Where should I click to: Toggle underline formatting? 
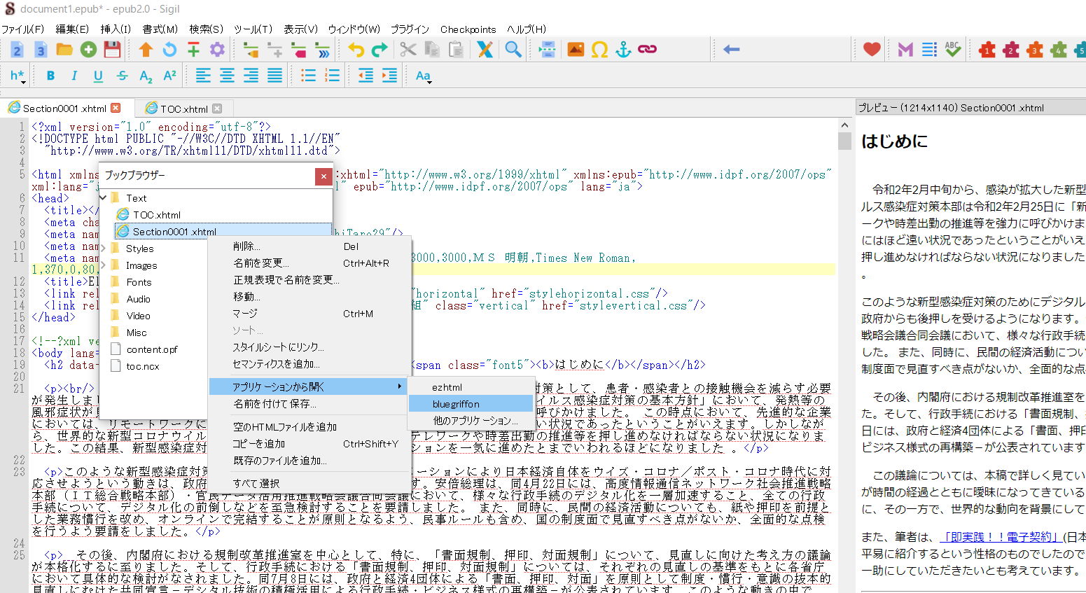click(98, 76)
